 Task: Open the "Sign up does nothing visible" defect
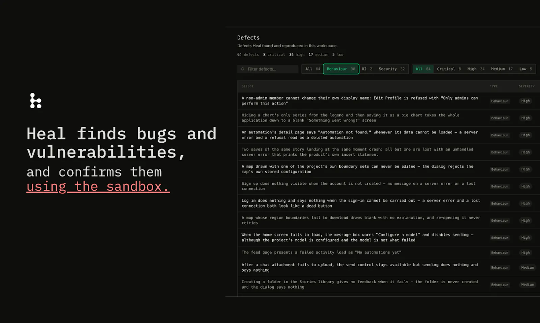click(388, 186)
